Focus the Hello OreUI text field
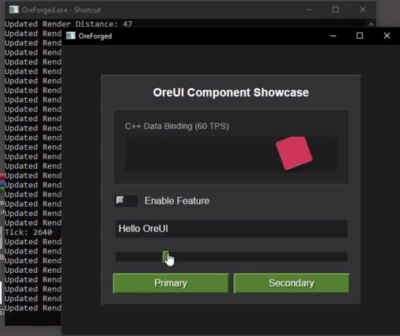 [231, 229]
